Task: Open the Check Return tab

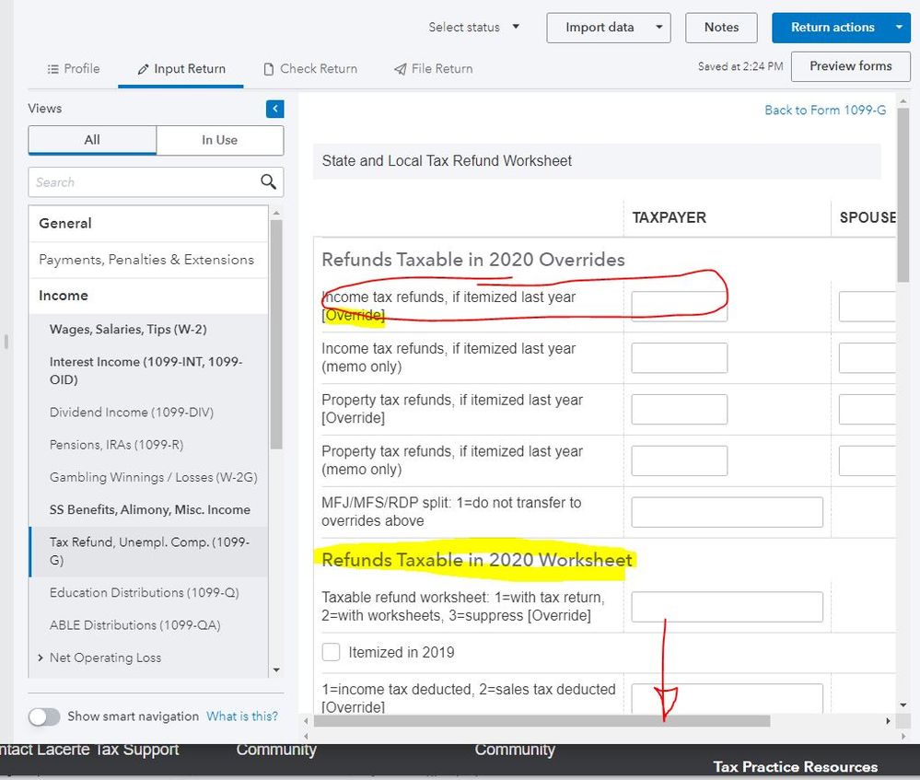Action: coord(309,68)
